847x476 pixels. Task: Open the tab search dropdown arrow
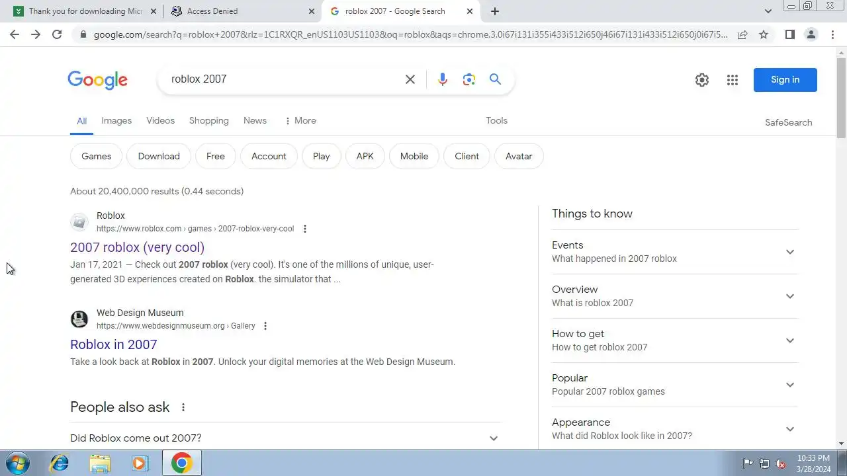click(x=768, y=11)
